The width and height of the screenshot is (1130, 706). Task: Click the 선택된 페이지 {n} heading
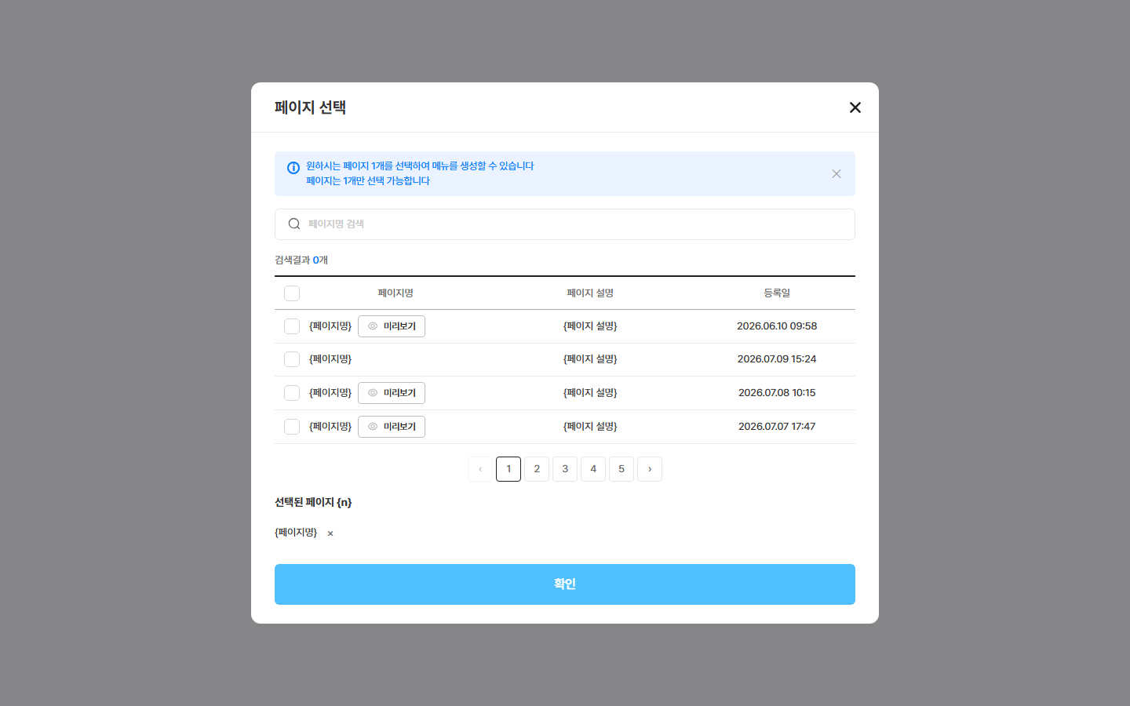coord(313,503)
